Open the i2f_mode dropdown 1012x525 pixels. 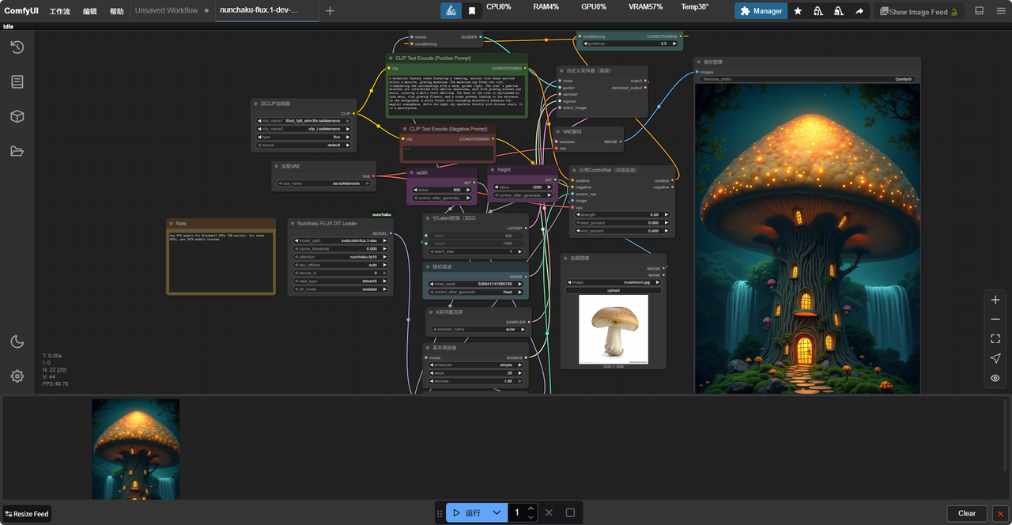coord(342,289)
